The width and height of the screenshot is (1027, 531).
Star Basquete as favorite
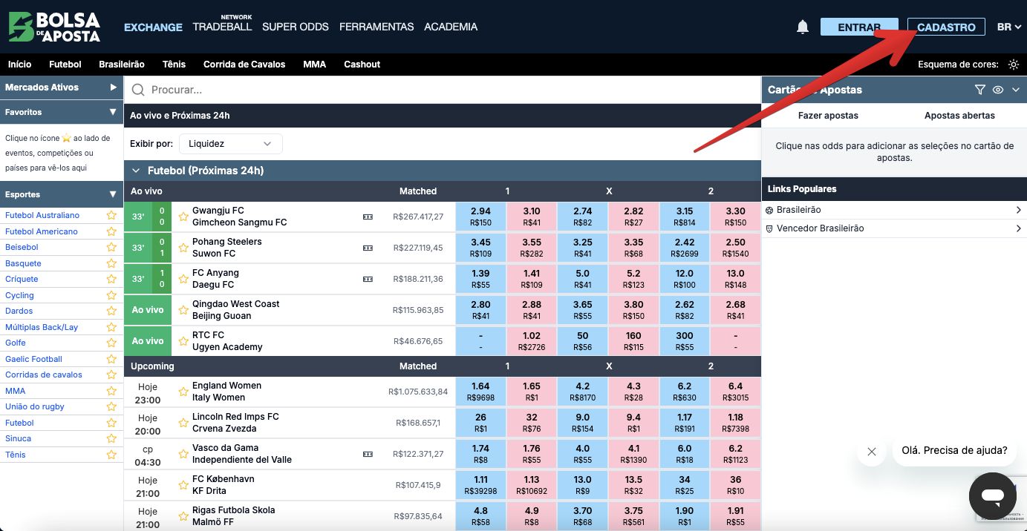click(x=111, y=263)
